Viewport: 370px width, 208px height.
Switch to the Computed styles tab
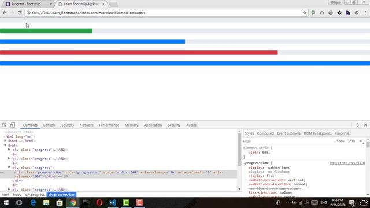pos(265,133)
